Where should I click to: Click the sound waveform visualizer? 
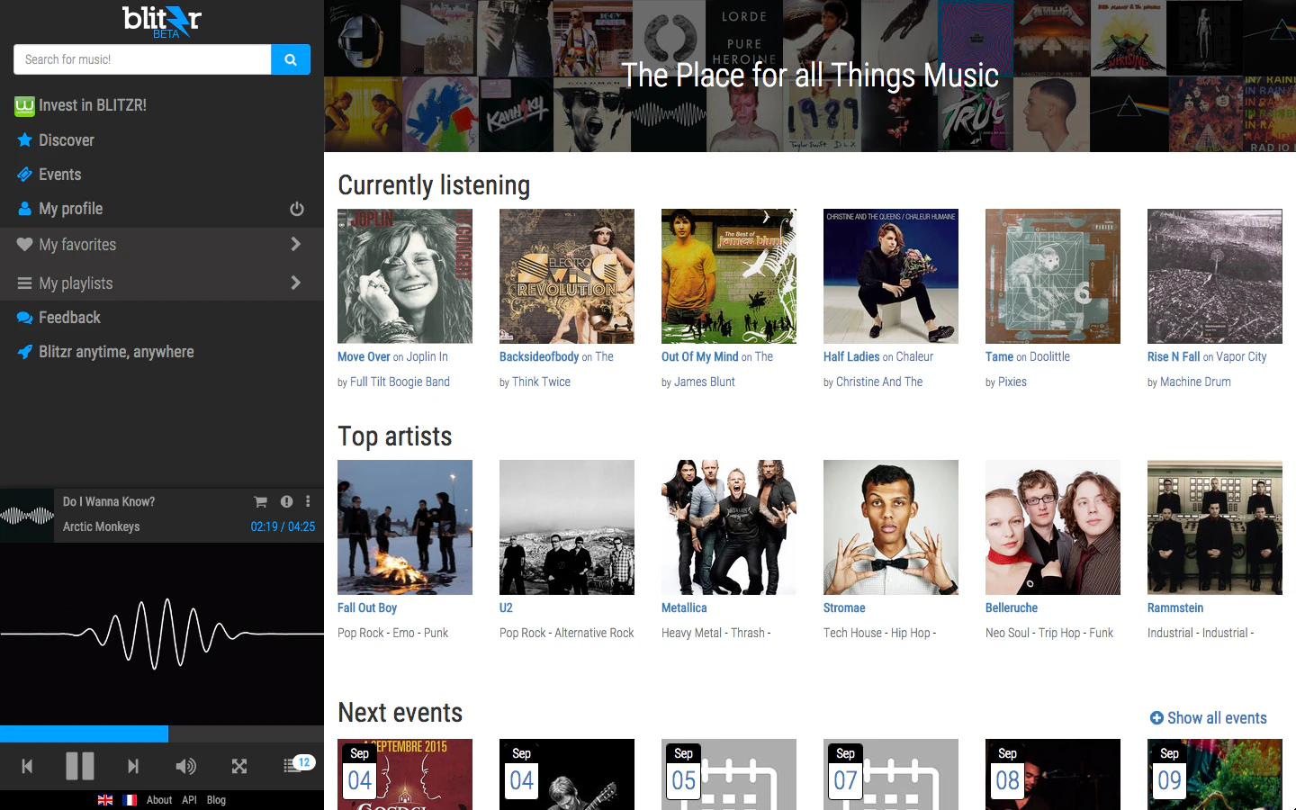(x=162, y=634)
